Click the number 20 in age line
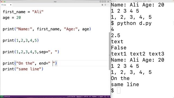Viewport: 174px width, 98px height. [18, 17]
